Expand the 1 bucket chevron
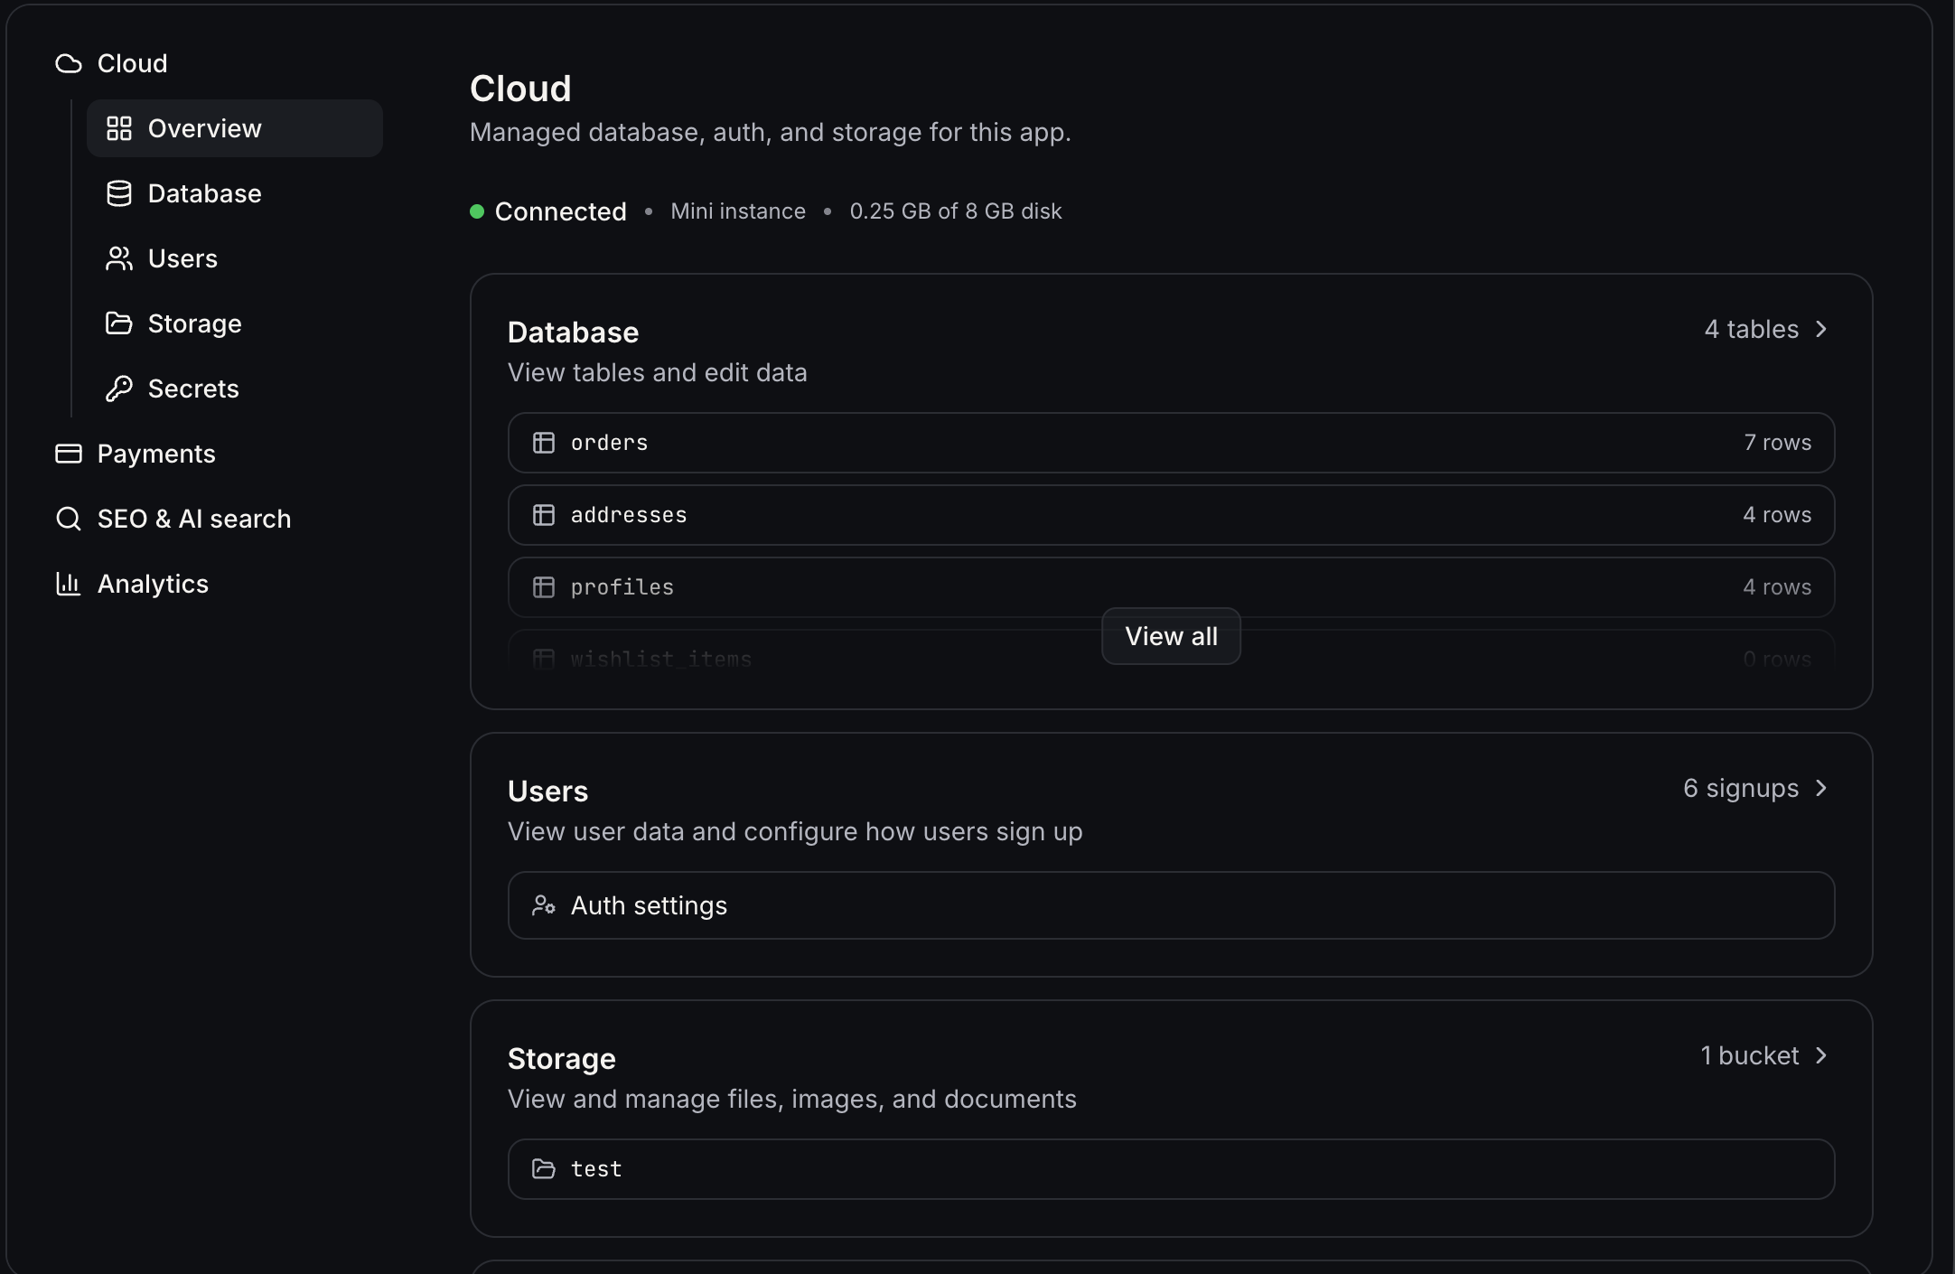1955x1274 pixels. pyautogui.click(x=1821, y=1055)
